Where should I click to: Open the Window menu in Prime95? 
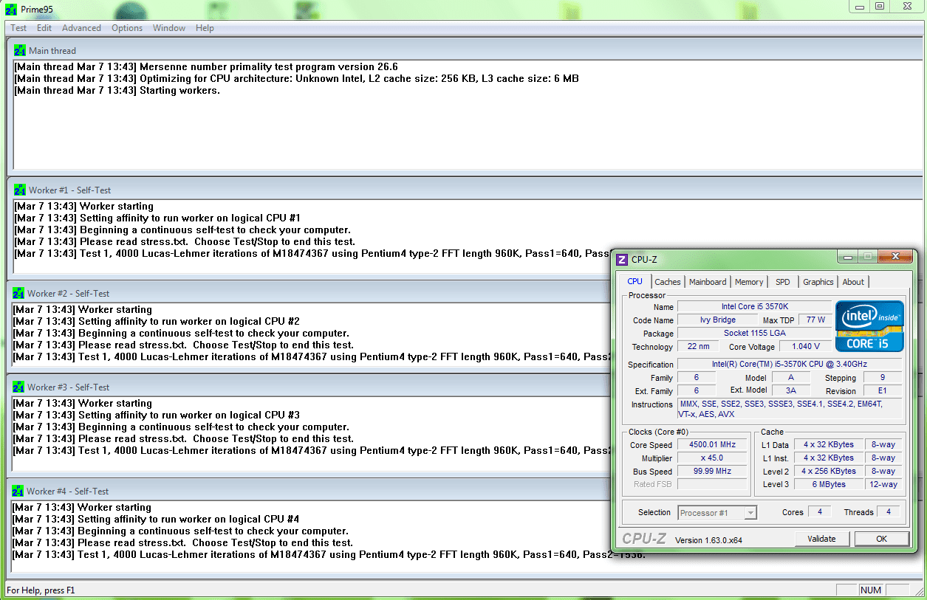tap(169, 28)
